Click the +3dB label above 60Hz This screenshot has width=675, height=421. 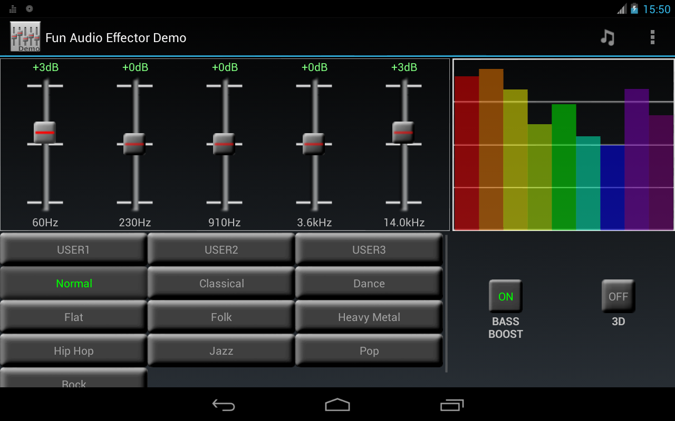(45, 67)
